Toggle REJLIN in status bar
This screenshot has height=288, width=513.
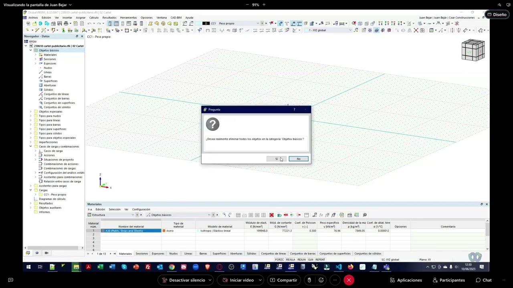coord(301,260)
